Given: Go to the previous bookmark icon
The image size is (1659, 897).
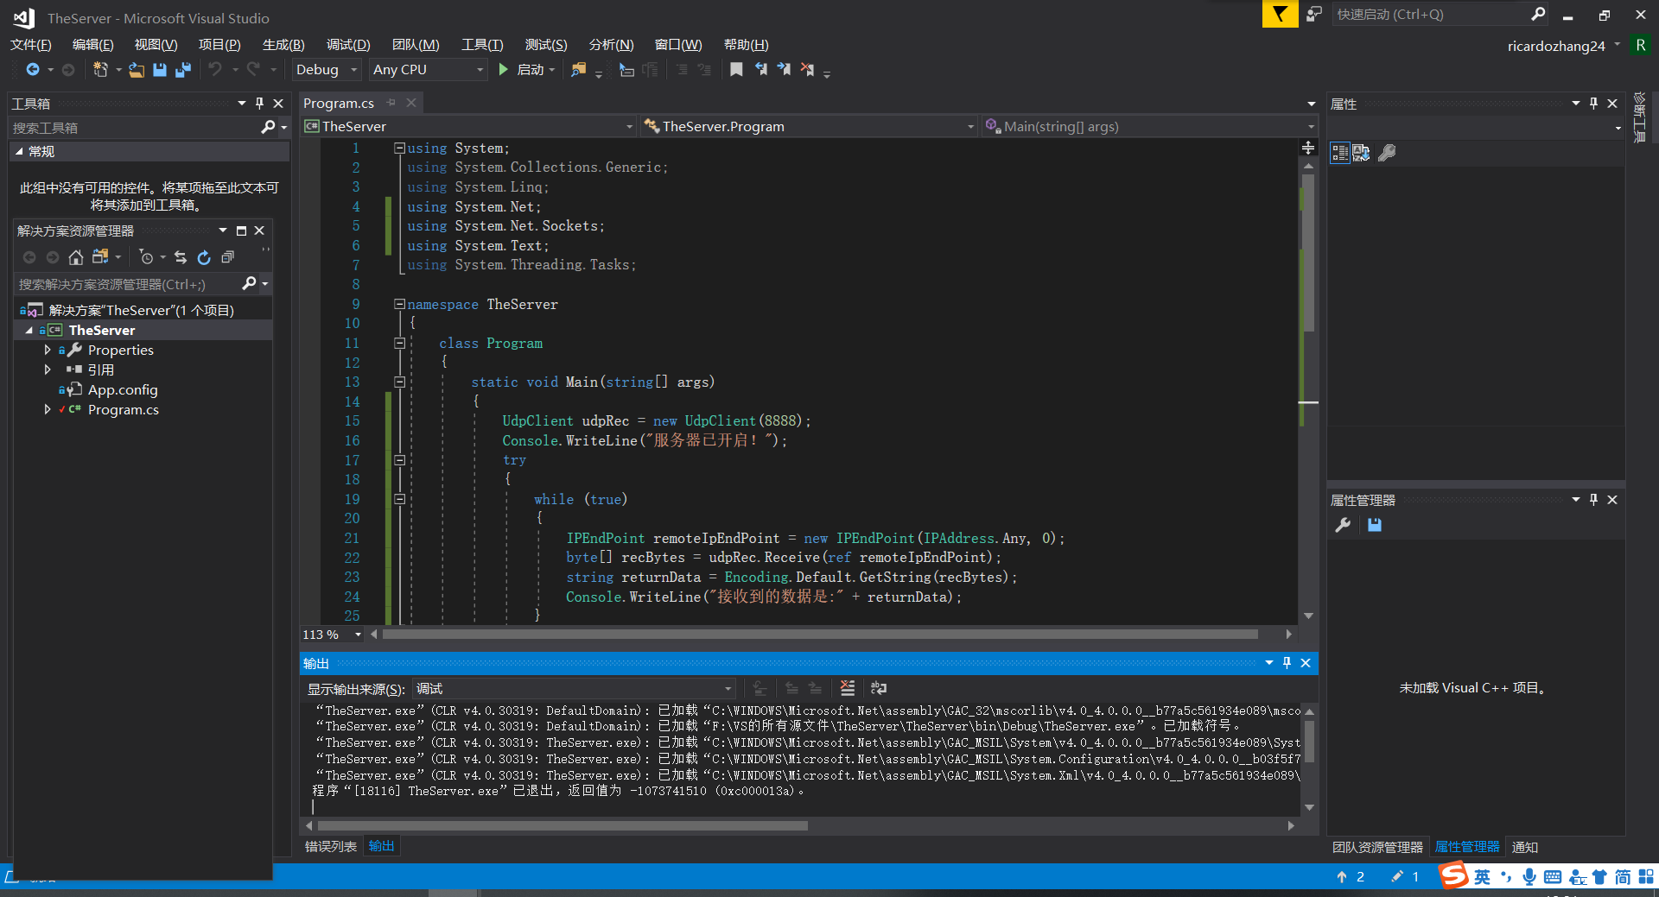Looking at the screenshot, I should tap(760, 70).
